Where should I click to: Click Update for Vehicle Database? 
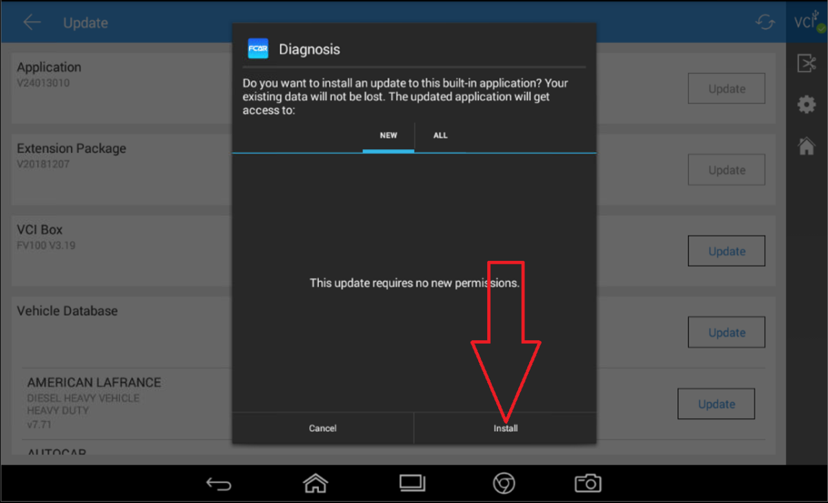(x=726, y=333)
